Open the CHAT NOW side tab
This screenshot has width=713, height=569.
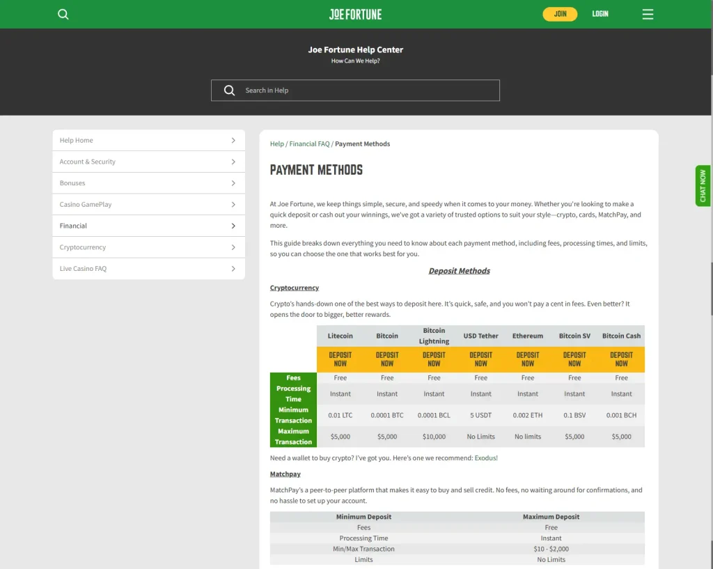[x=703, y=185]
